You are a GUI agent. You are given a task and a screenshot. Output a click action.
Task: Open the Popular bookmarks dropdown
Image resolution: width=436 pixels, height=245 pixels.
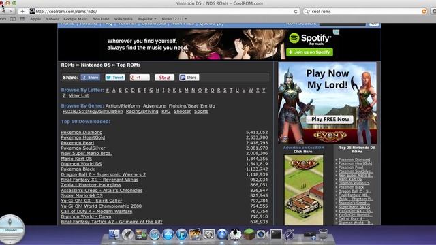click(147, 19)
